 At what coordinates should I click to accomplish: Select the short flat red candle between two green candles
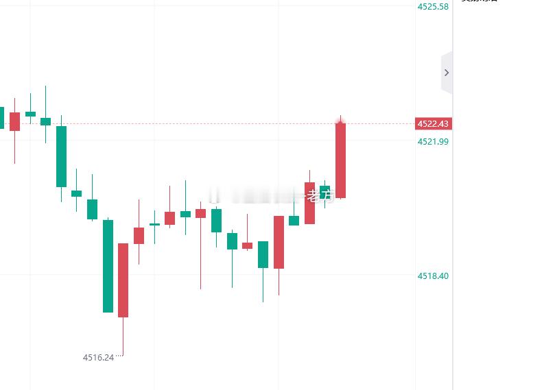tap(248, 245)
